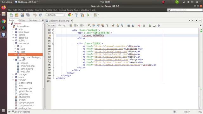The image size is (203, 114).
Task: Click the Shift Line Left editor icon
Action: click(x=128, y=25)
